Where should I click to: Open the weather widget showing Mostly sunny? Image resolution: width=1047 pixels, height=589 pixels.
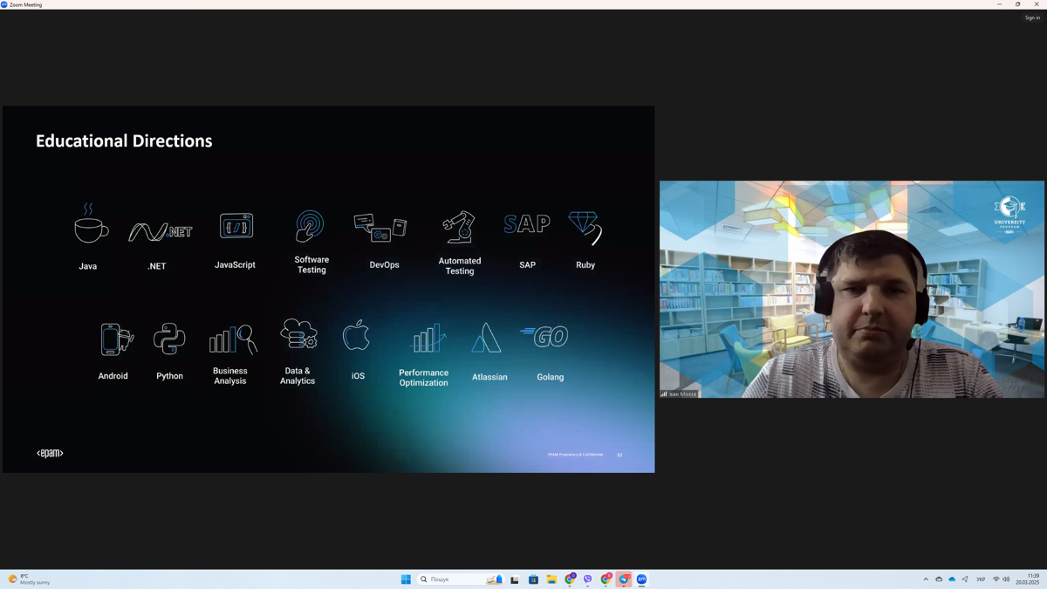coord(29,579)
